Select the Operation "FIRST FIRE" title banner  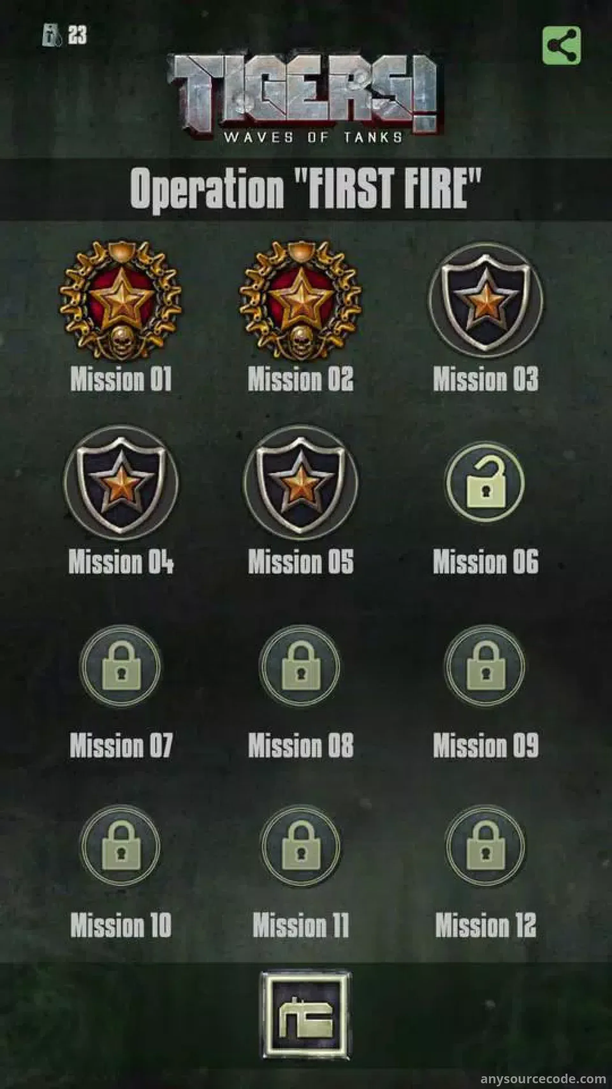(306, 189)
